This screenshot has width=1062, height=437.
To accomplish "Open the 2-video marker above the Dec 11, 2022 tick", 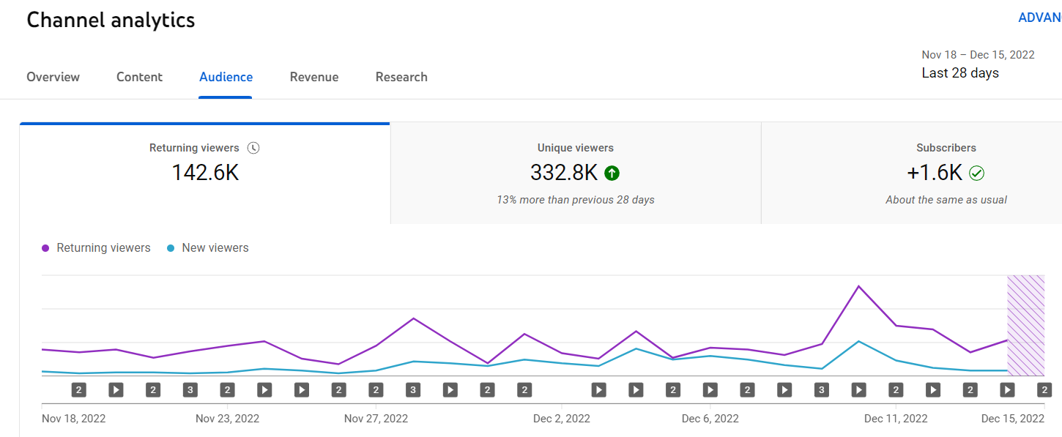I will 896,390.
